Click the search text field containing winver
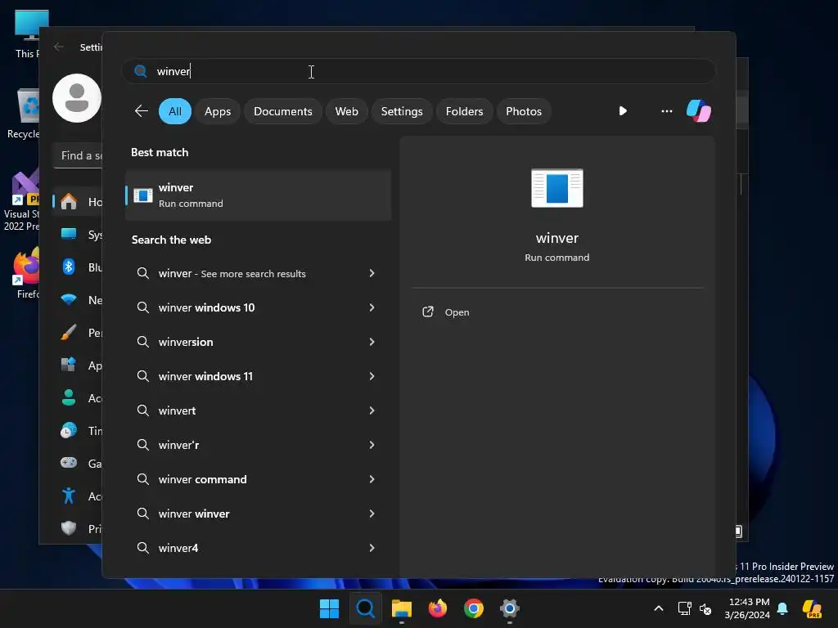 pos(418,71)
